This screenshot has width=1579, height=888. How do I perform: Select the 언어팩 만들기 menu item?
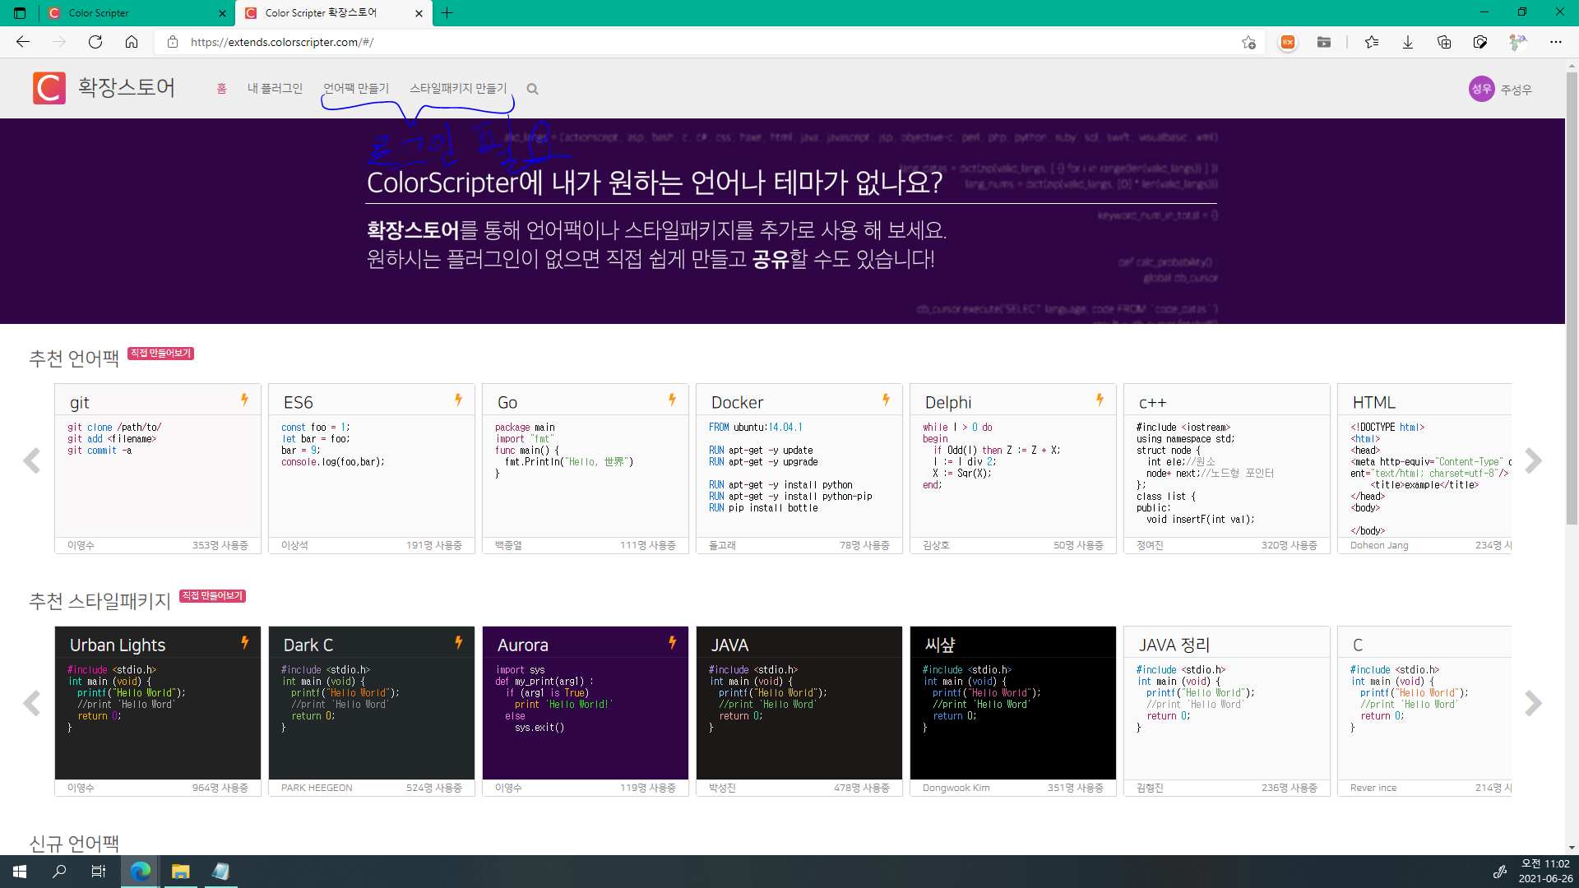[x=356, y=89]
